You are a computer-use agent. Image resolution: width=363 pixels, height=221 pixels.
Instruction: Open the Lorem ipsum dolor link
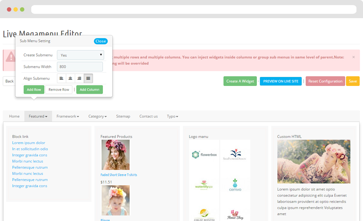(x=29, y=143)
